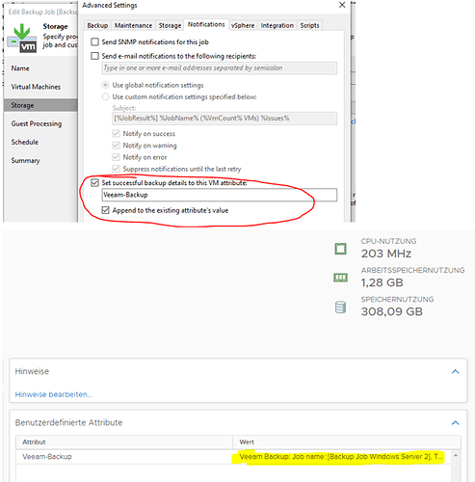
Task: Go to the Schedule wizard step
Action: 25,142
